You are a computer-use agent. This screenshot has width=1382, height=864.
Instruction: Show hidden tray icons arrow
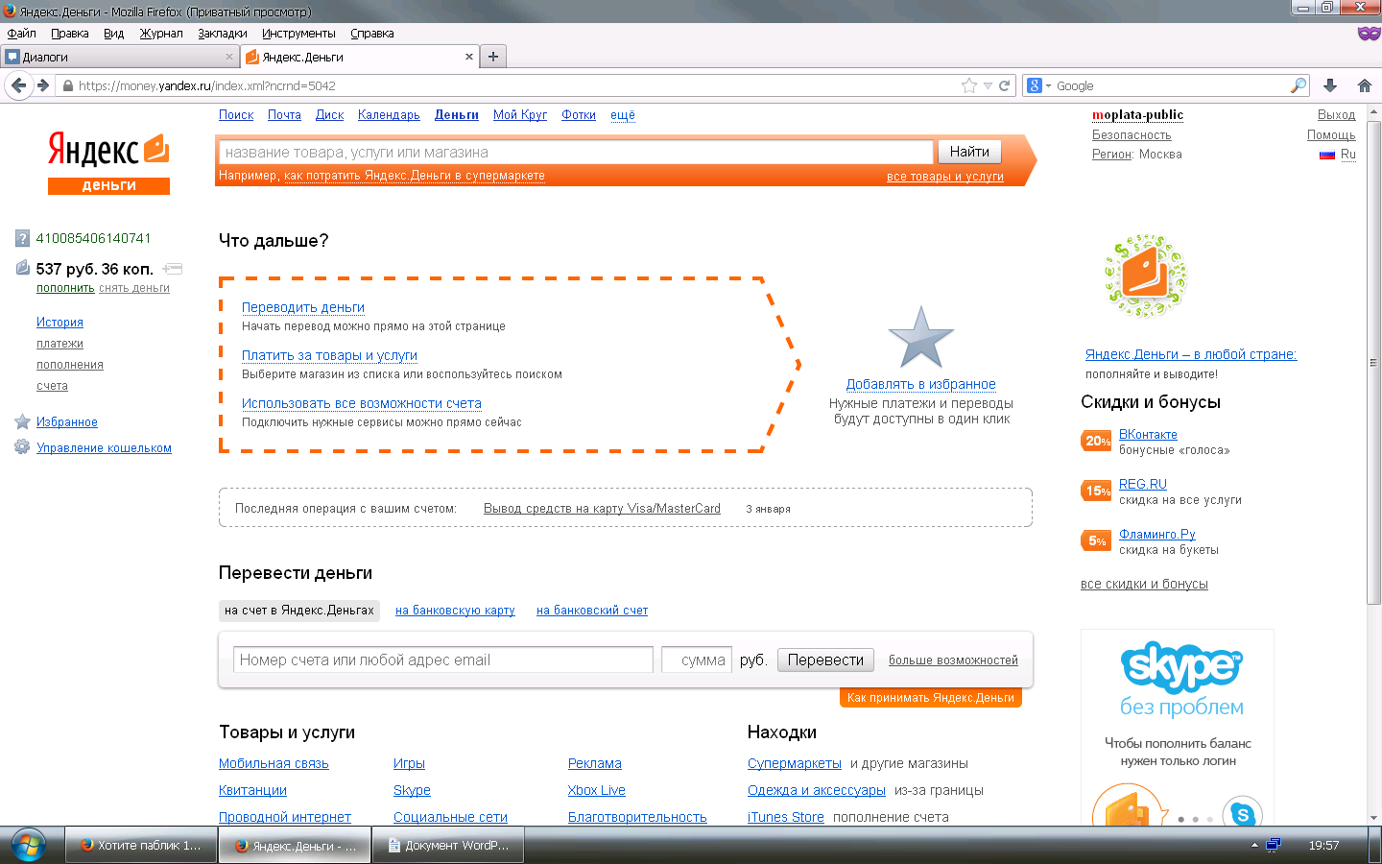click(x=1254, y=846)
